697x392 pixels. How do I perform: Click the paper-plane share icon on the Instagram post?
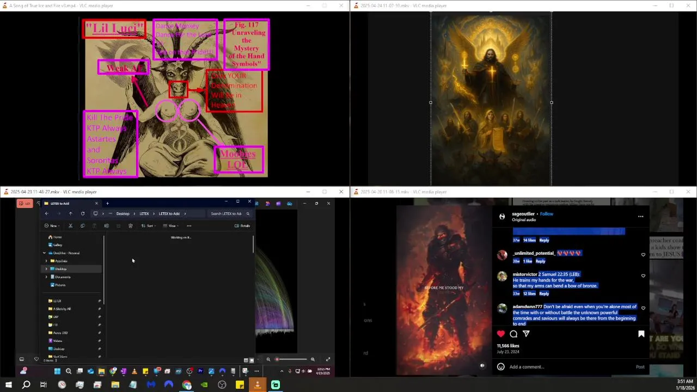click(526, 334)
